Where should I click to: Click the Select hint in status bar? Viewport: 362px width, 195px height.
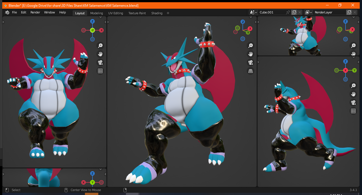pyautogui.click(x=16, y=190)
